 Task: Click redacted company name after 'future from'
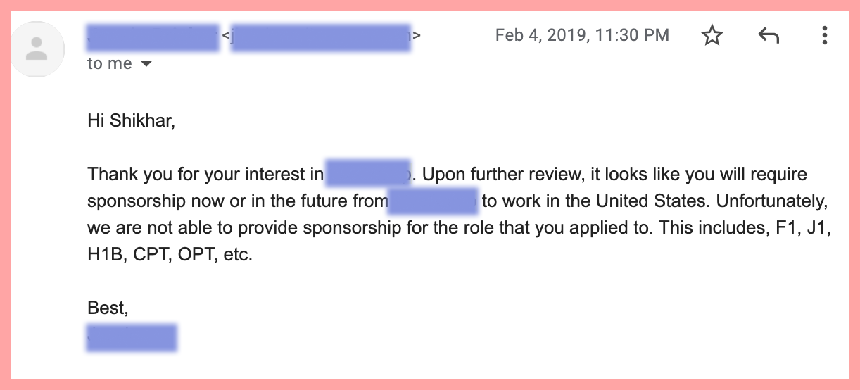(x=433, y=201)
